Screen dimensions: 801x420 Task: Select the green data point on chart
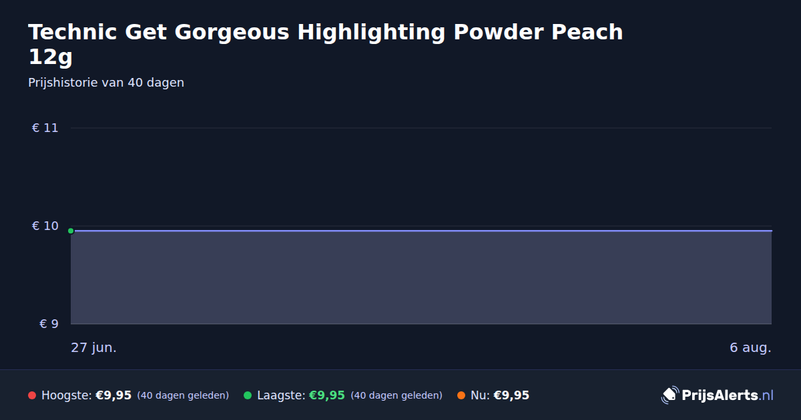[x=71, y=231]
